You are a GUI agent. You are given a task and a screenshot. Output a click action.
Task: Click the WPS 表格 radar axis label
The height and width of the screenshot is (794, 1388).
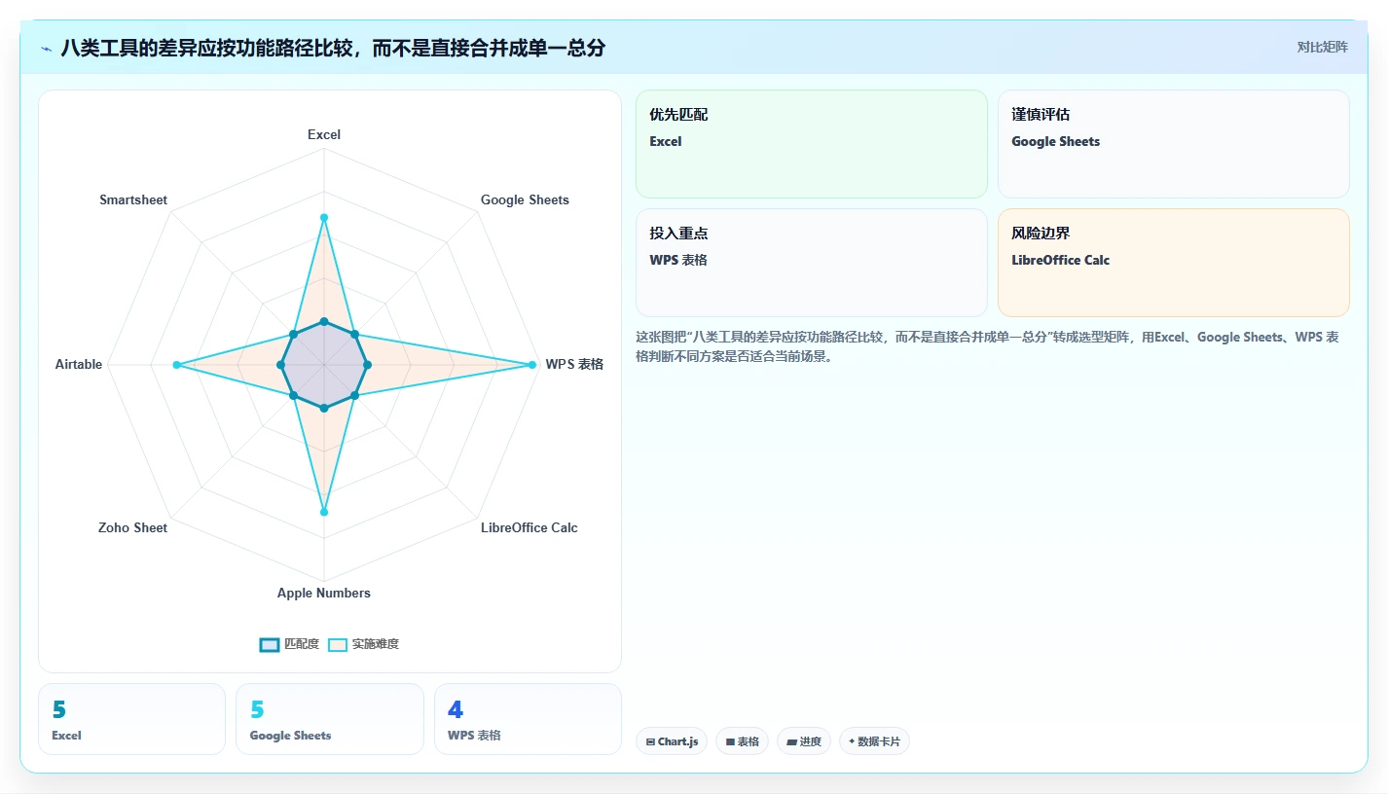(x=574, y=364)
